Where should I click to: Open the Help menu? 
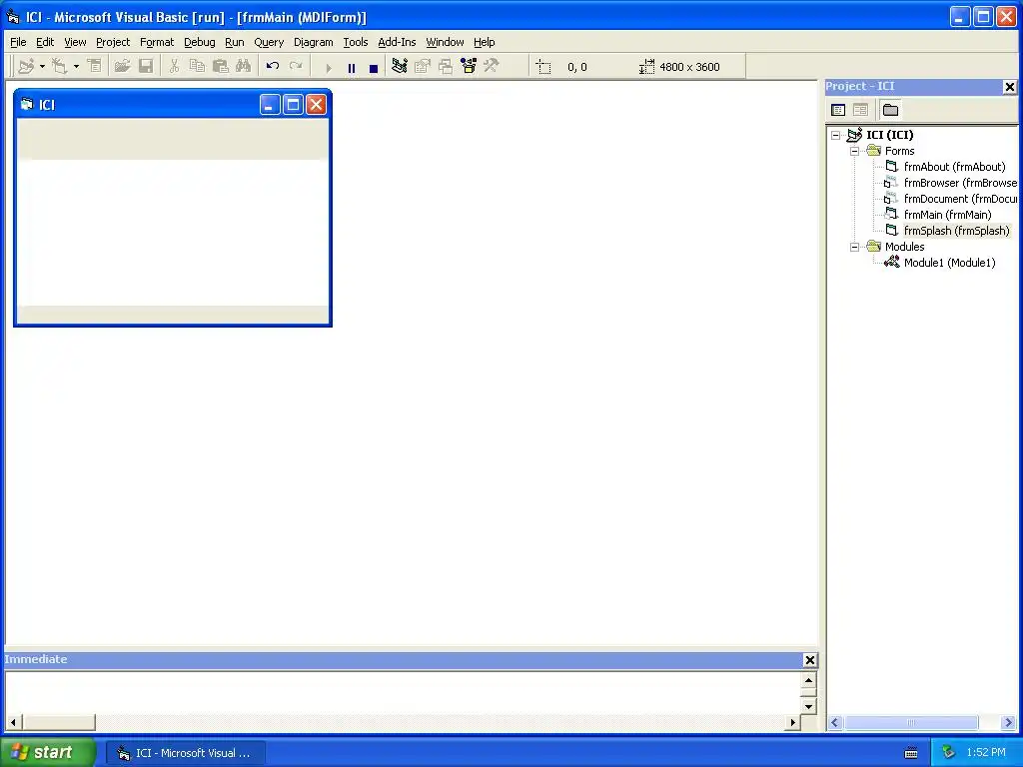pyautogui.click(x=485, y=42)
